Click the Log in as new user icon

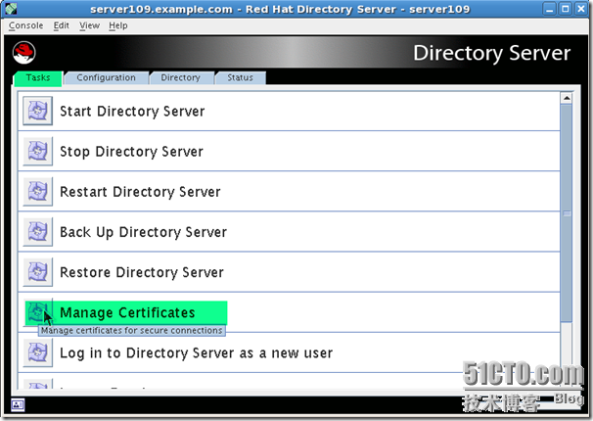(x=37, y=352)
